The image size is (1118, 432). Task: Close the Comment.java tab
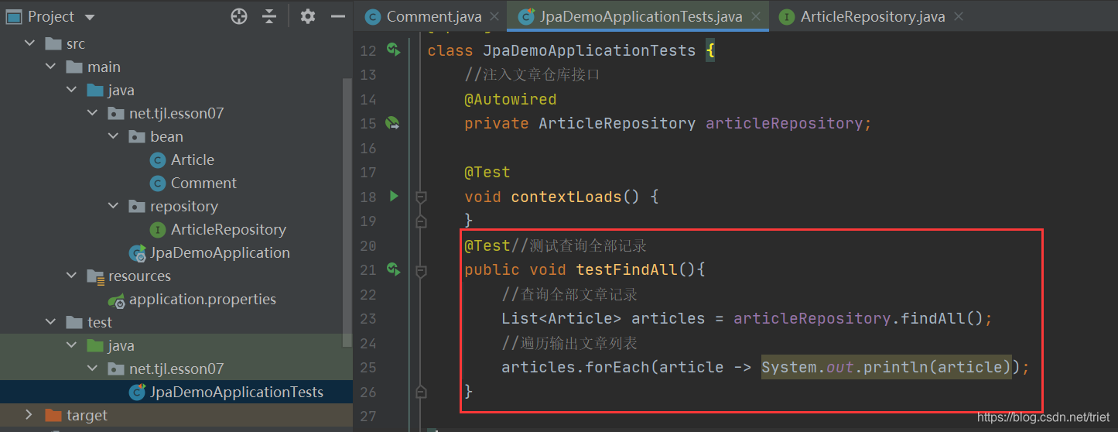(x=496, y=16)
